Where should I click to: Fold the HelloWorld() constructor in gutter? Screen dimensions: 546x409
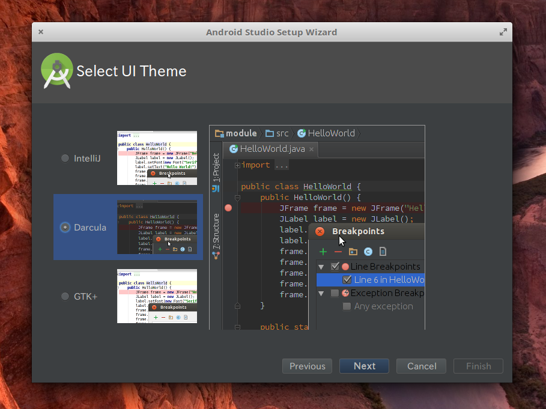[x=237, y=198]
